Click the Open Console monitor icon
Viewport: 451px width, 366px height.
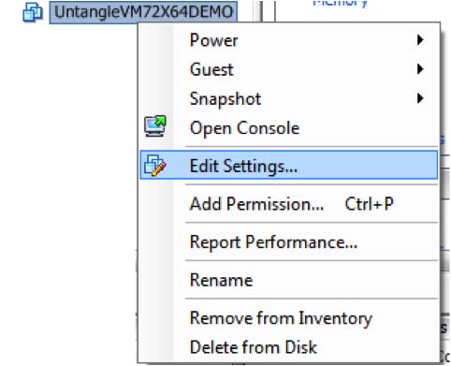(x=155, y=126)
